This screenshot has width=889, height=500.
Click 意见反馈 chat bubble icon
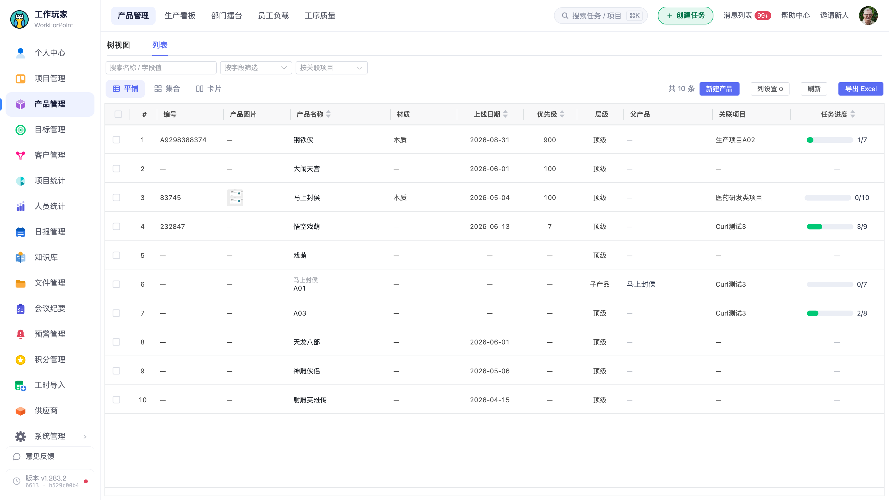(16, 456)
